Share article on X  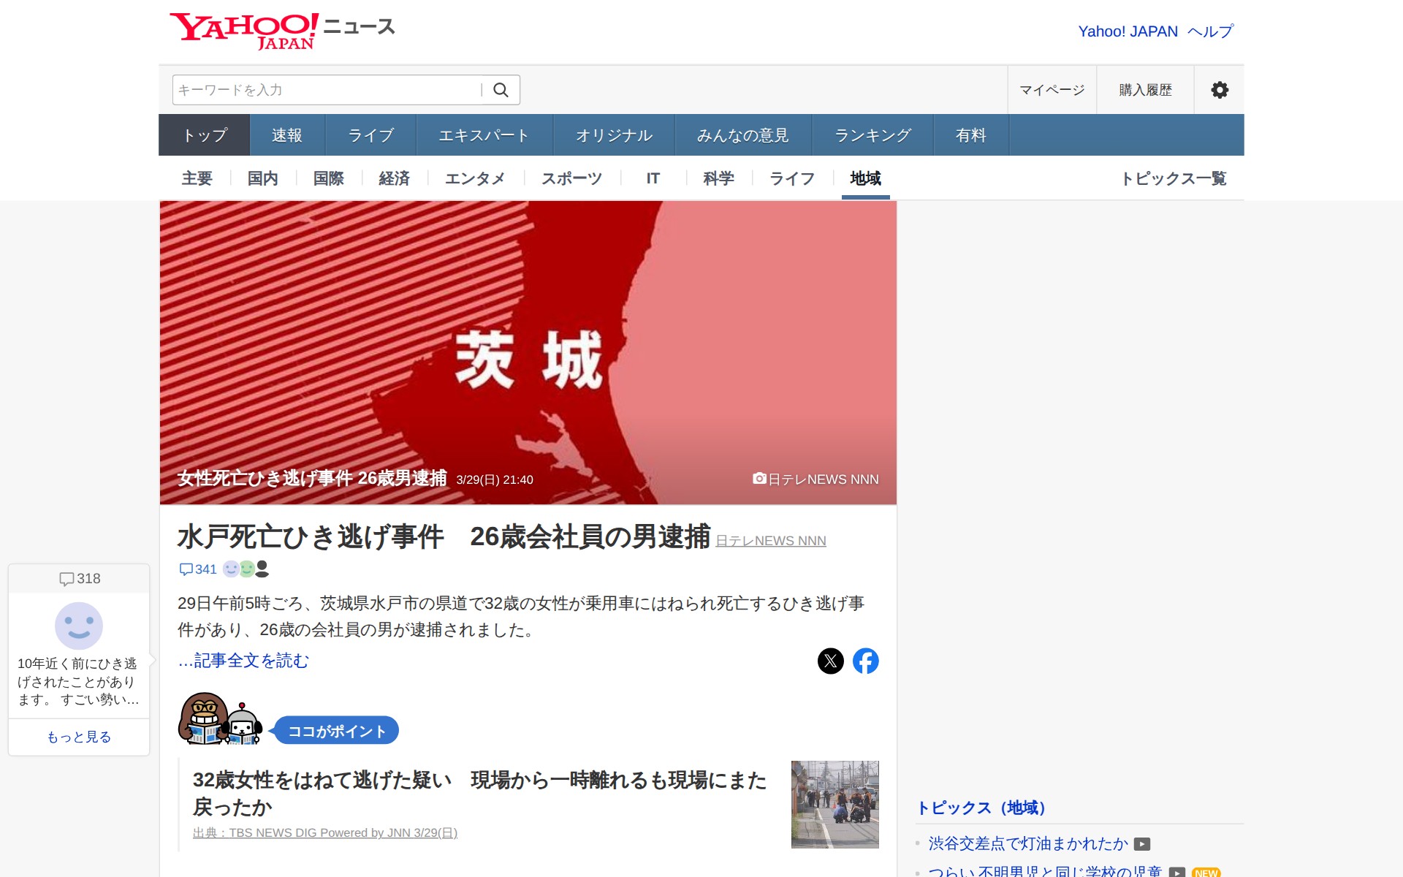830,661
